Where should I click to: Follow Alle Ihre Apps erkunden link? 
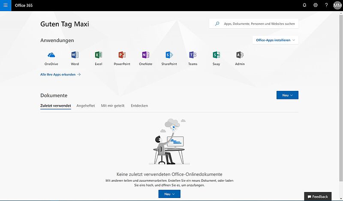60,75
